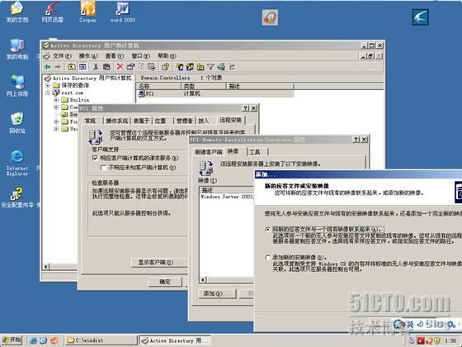Switch to the 管理者 tab

pyautogui.click(x=185, y=121)
